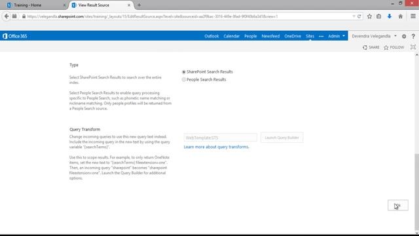Click the padlock icon in address bar
The image size is (419, 236).
[24, 16]
